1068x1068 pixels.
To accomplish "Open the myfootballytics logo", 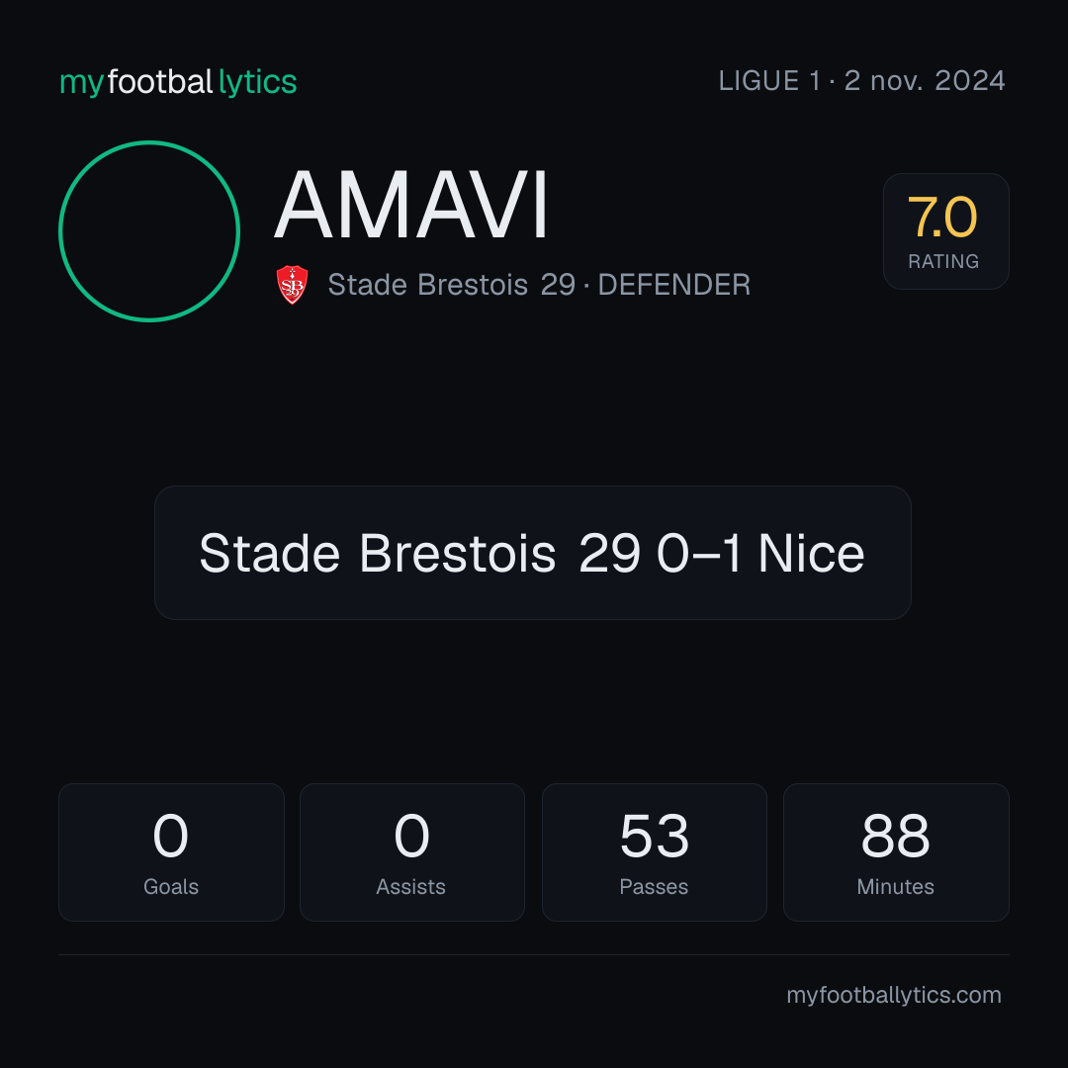I will [x=178, y=82].
